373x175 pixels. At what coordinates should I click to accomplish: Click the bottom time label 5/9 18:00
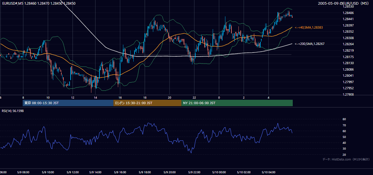pos(145,172)
